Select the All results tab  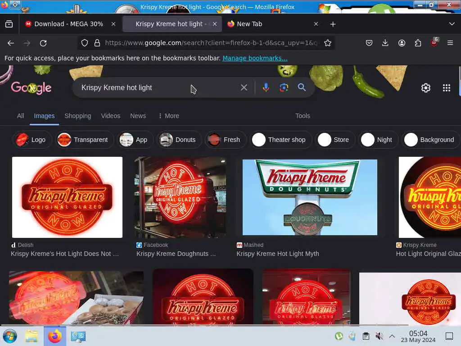coord(21,116)
